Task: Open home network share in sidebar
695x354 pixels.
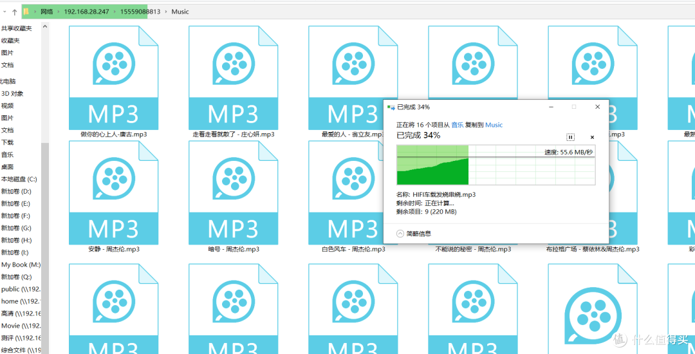Action: (21, 301)
